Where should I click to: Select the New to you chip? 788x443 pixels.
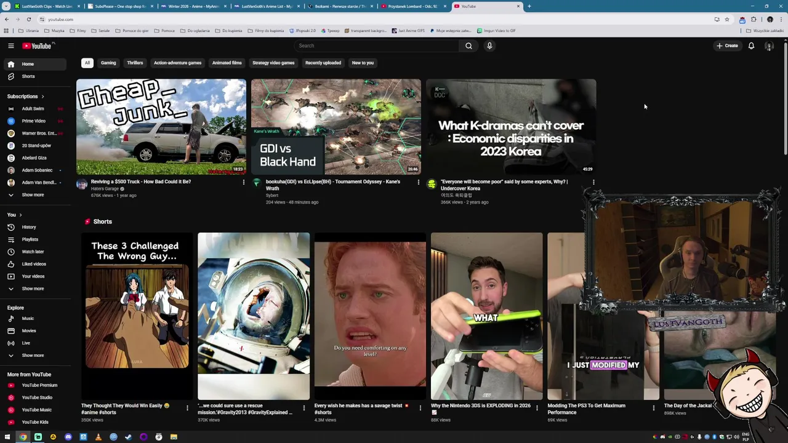(x=363, y=63)
